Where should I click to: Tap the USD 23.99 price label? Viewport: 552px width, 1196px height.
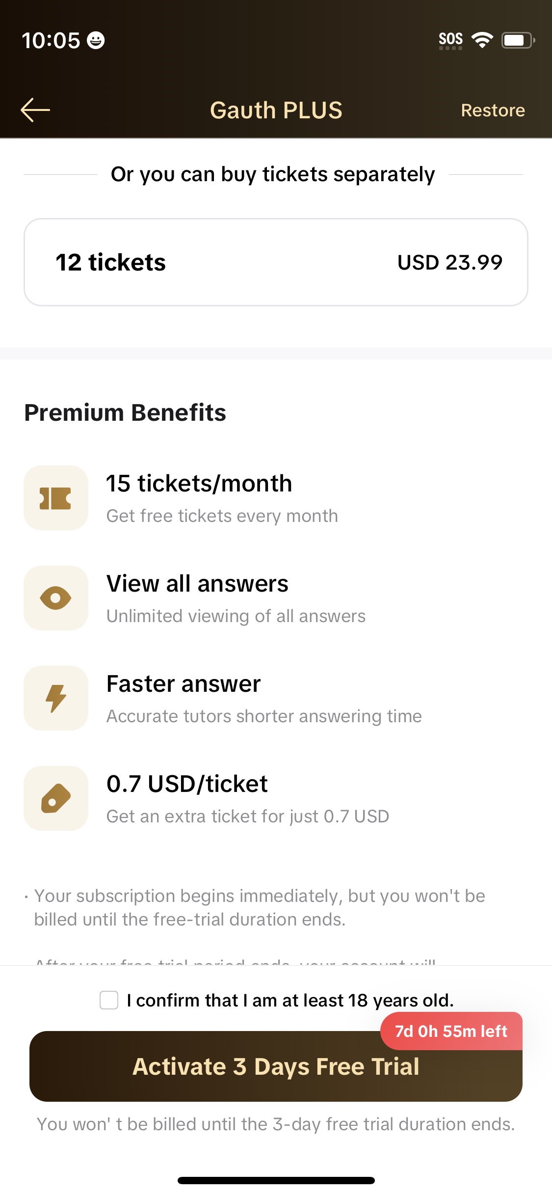(x=450, y=262)
